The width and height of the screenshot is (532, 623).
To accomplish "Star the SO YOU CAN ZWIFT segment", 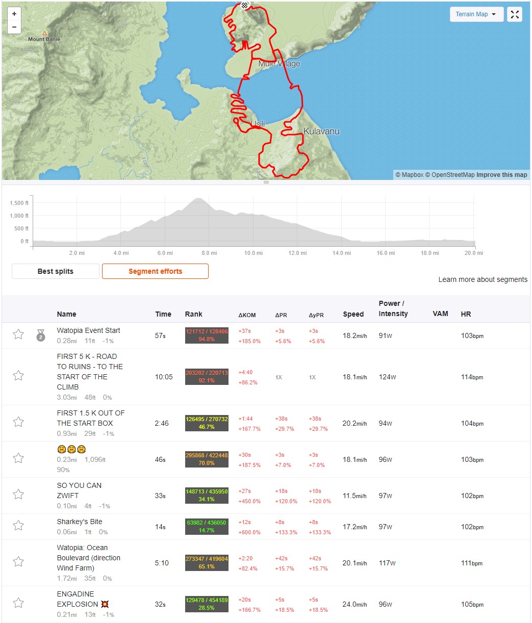I will (x=18, y=495).
